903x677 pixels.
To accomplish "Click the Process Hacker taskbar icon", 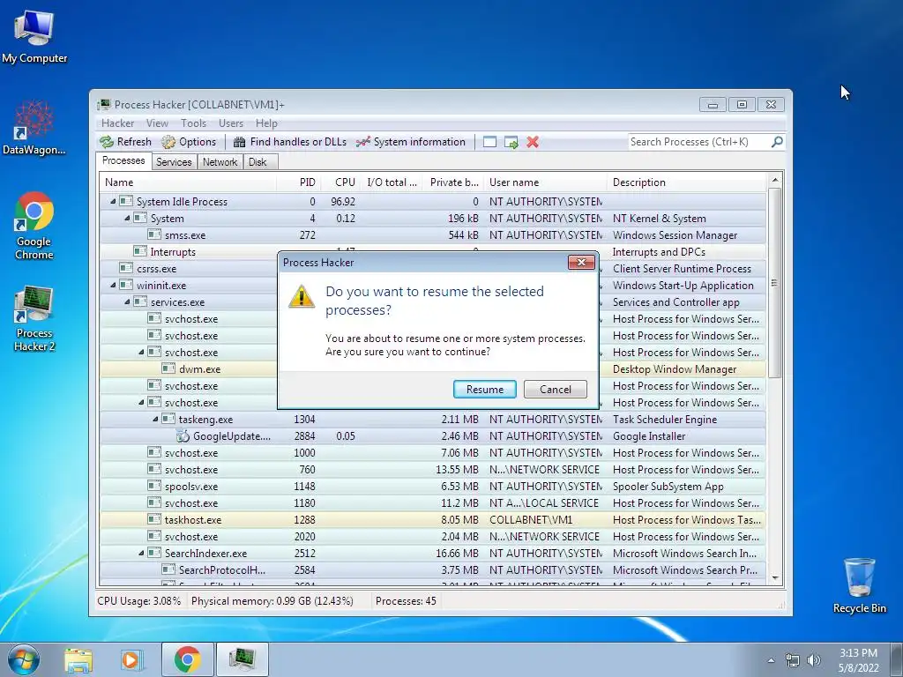I will (x=242, y=659).
